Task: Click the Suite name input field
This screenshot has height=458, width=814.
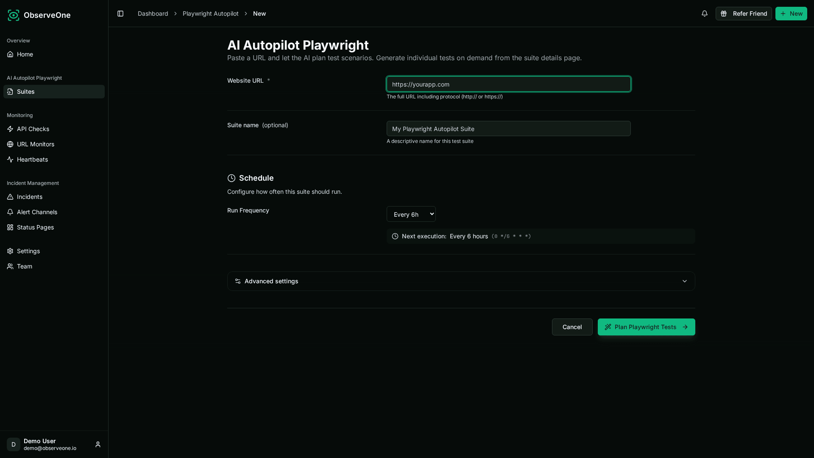Action: tap(508, 128)
